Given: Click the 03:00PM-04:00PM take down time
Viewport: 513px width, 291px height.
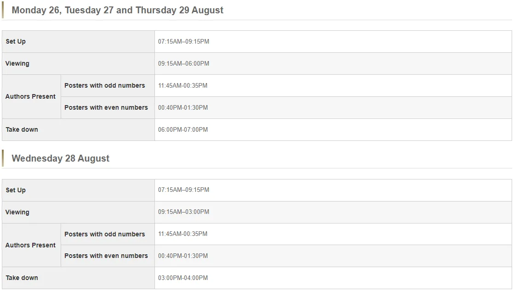Looking at the screenshot, I should coord(182,278).
